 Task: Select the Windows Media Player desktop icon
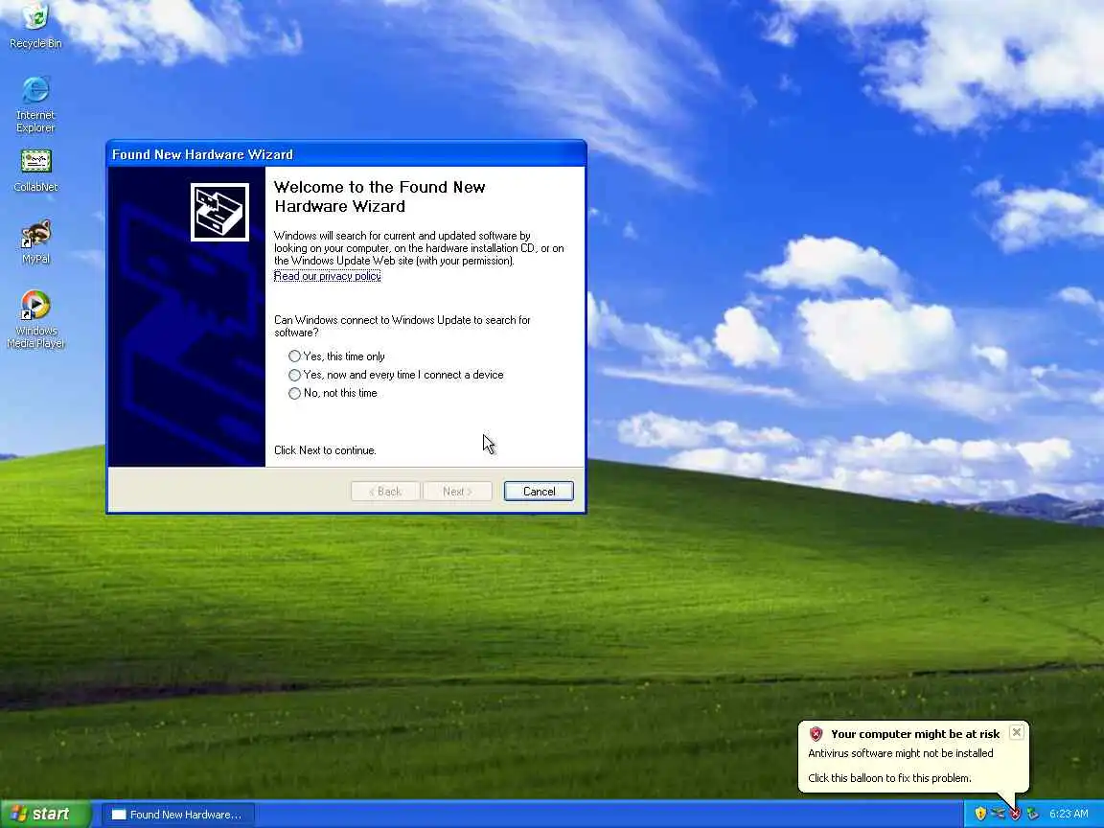35,318
